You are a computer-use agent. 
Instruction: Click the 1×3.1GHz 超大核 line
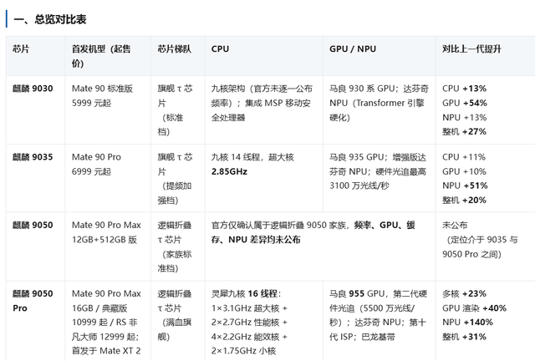pos(249,308)
